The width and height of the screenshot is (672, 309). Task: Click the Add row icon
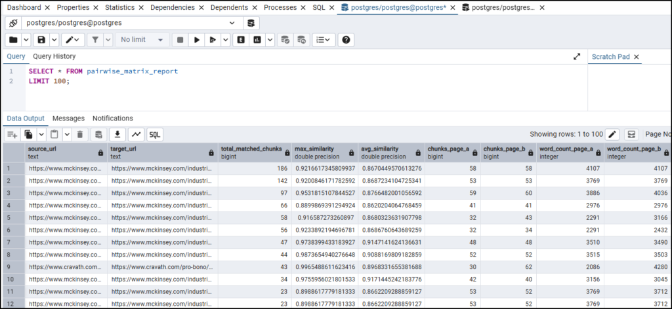[12, 135]
